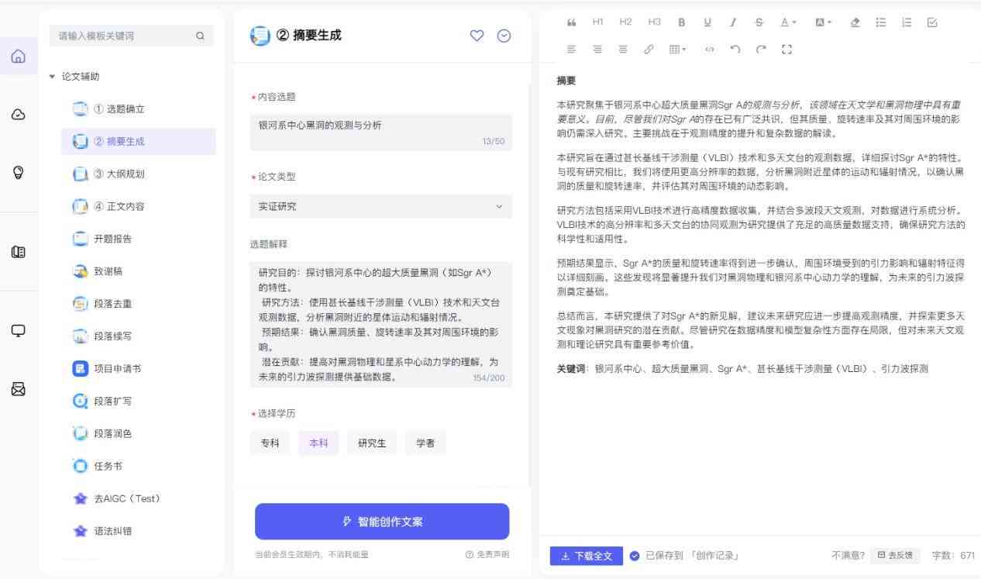981x579 pixels.
Task: Edit the 选题解释 text area
Action: (380, 324)
